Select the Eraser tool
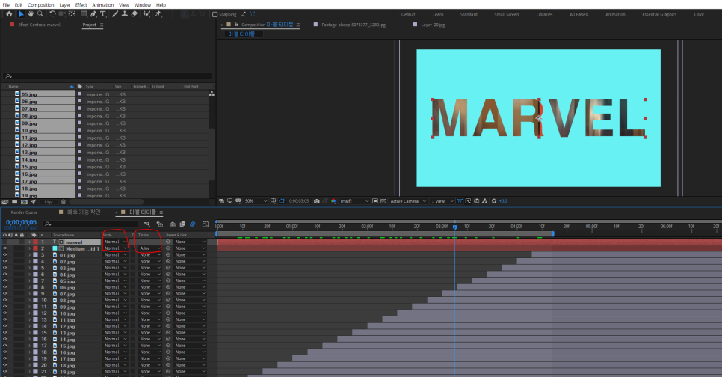This screenshot has height=377, width=722. [135, 14]
